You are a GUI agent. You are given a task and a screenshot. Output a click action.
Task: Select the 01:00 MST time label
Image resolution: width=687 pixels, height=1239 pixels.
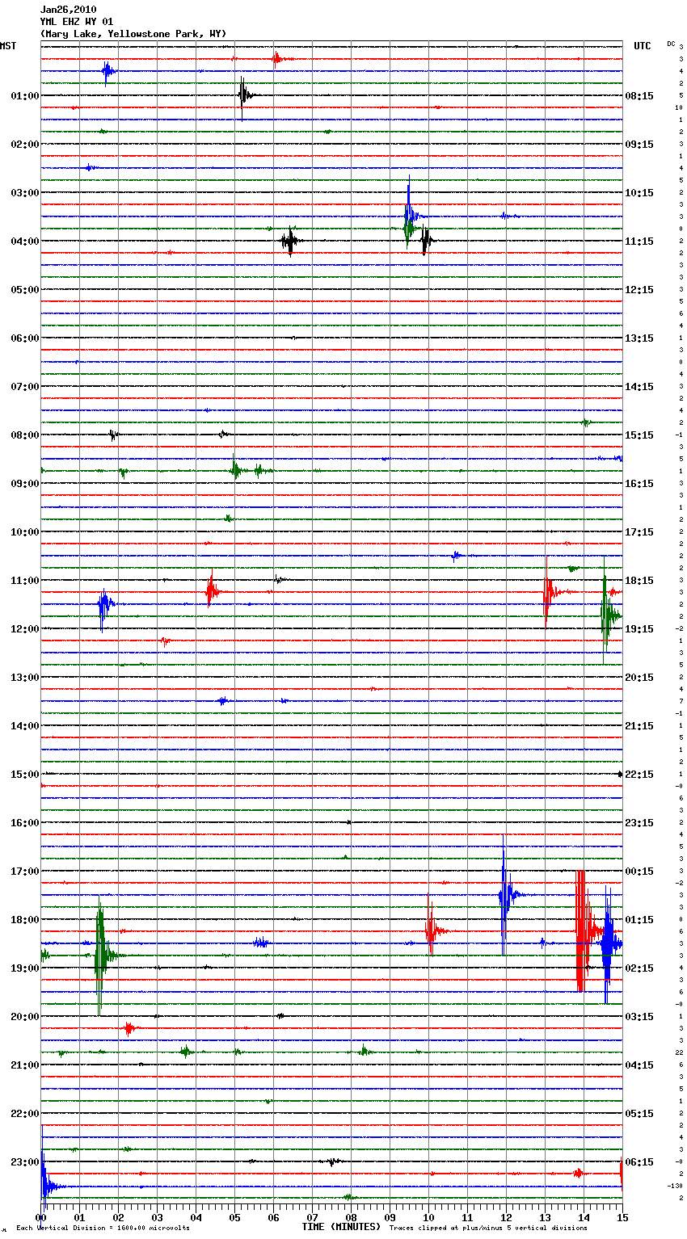24,96
